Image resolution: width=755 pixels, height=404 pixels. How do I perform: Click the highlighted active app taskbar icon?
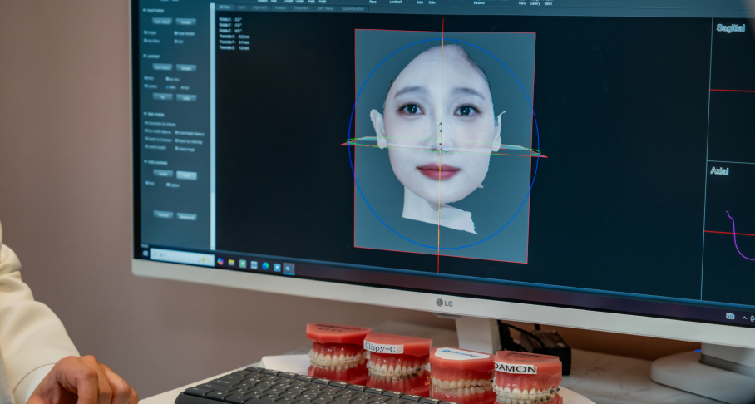pyautogui.click(x=289, y=269)
